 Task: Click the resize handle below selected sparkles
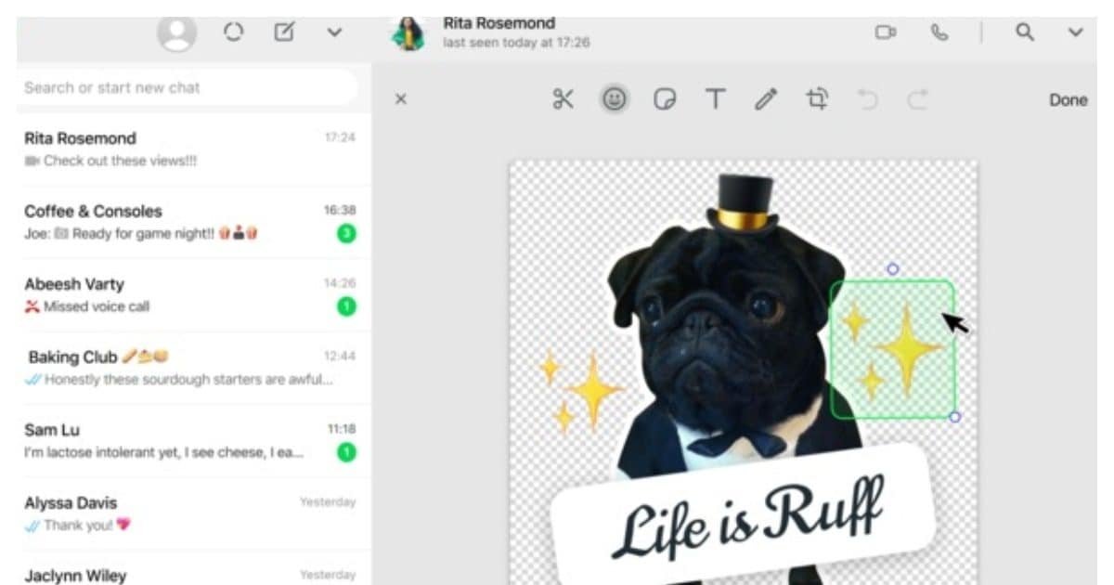click(x=954, y=417)
